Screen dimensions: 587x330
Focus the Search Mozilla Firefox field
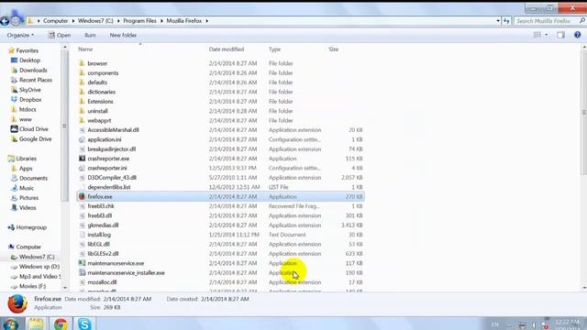click(x=549, y=21)
